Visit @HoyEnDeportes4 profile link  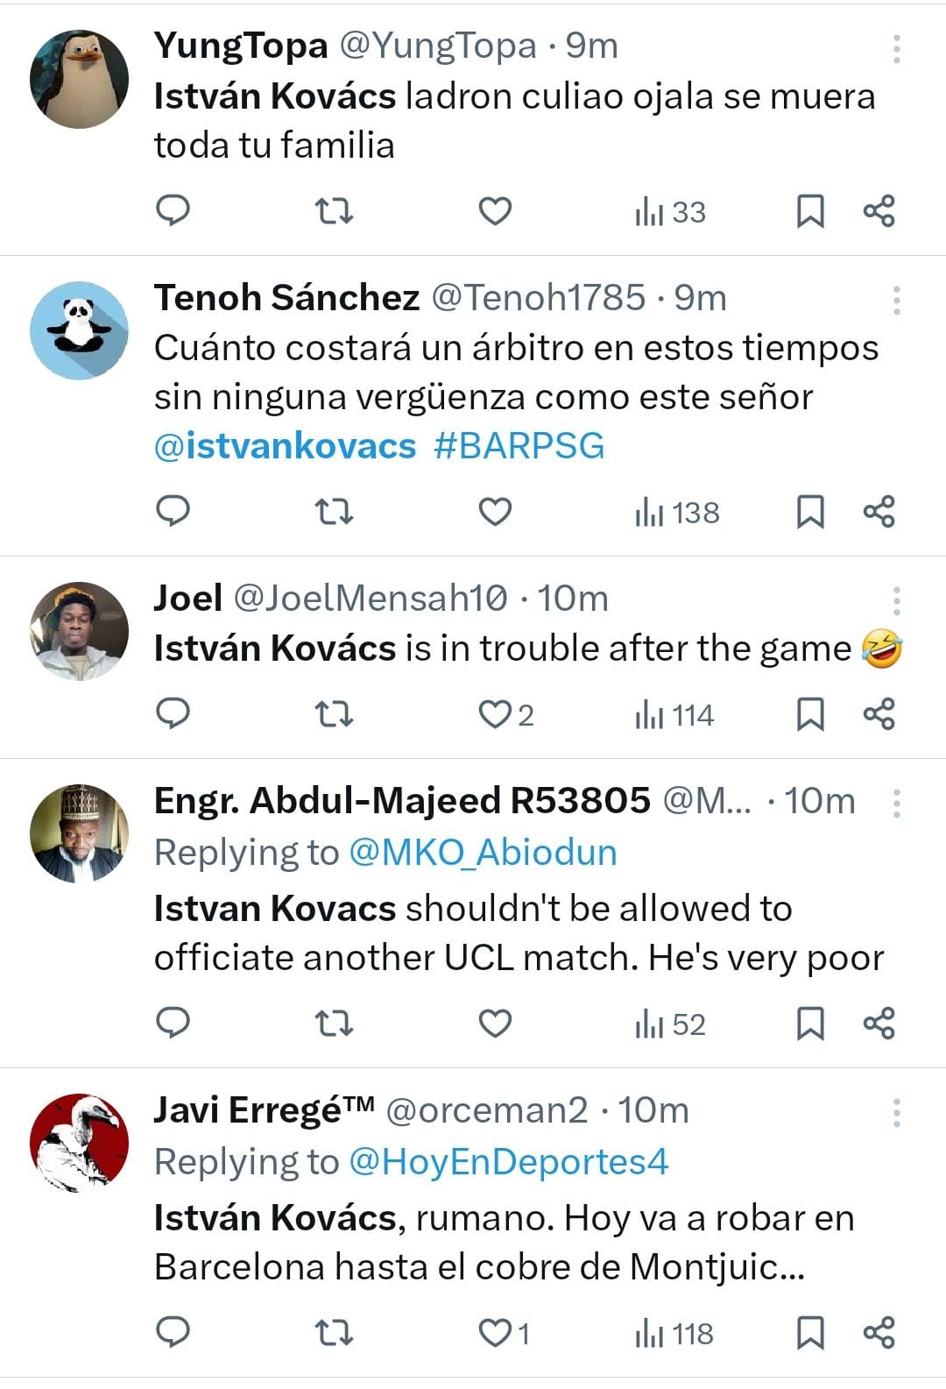(508, 1161)
